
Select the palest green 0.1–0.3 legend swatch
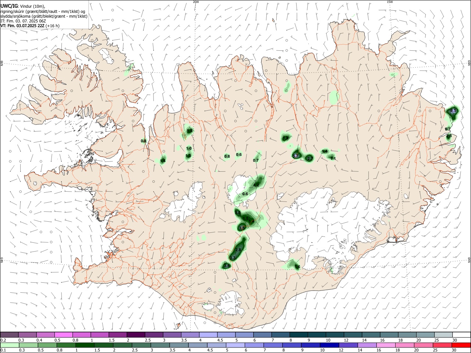10,345
